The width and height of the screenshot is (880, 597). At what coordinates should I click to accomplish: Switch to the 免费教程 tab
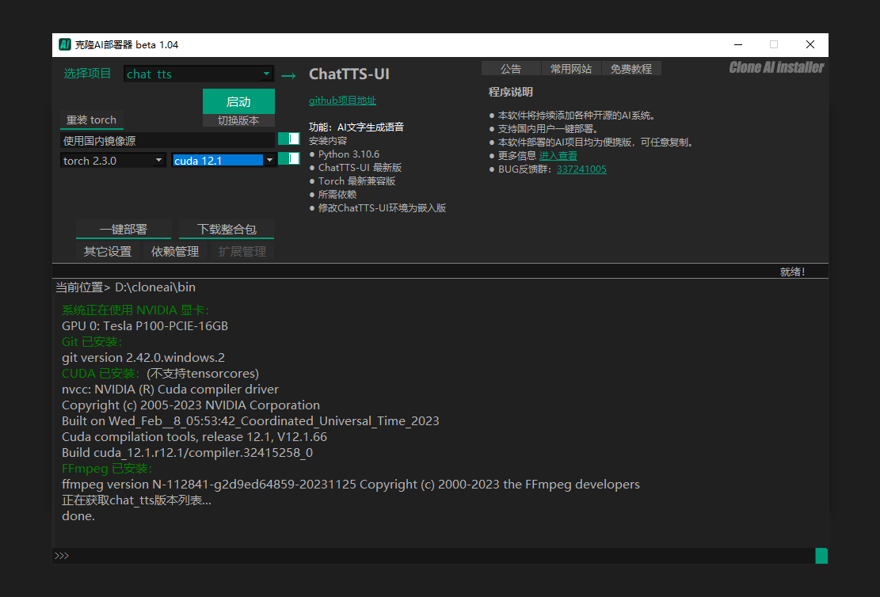(x=630, y=68)
